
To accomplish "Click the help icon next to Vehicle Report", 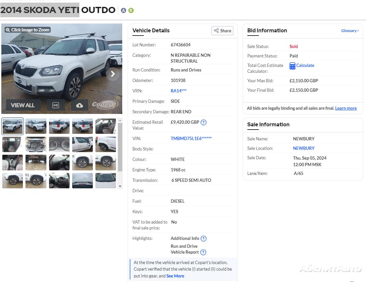I will point(203,252).
